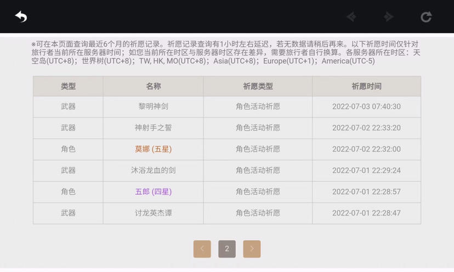Viewport: 454px width, 272px height.
Task: Click the 祈愿类型 column header
Action: click(258, 86)
